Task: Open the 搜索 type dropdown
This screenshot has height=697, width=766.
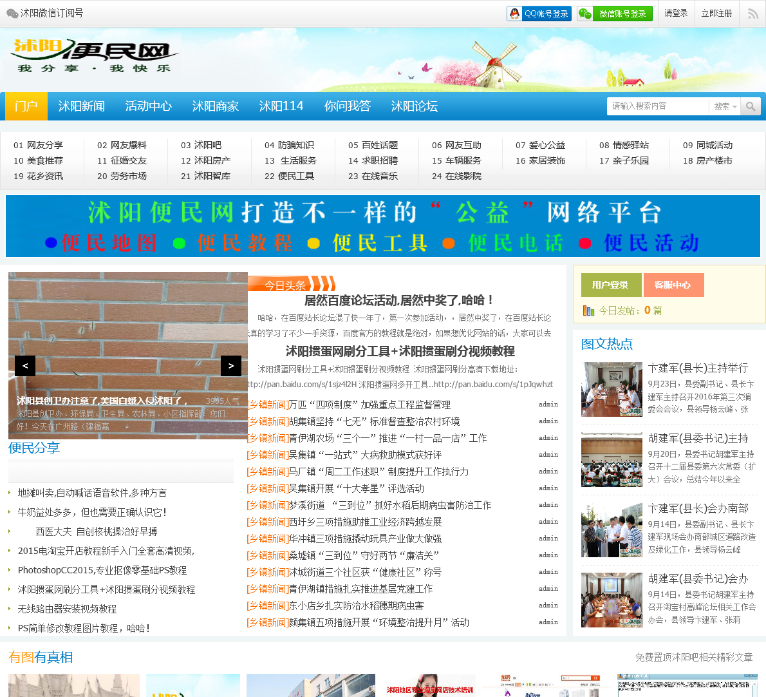Action: point(725,106)
